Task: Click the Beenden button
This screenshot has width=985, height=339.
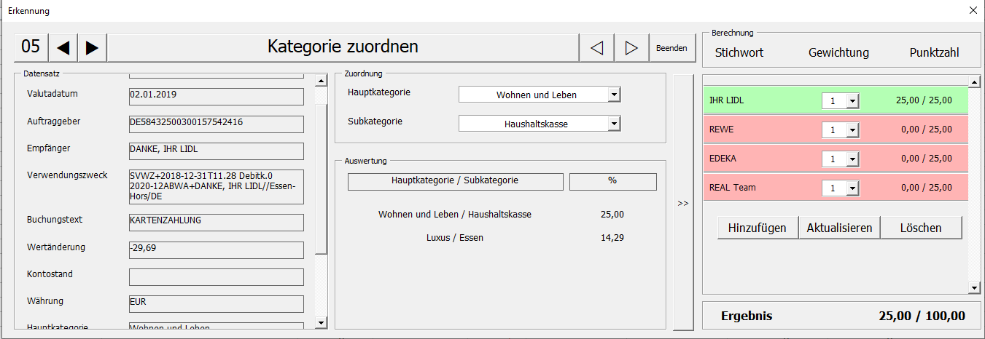Action: coord(671,48)
